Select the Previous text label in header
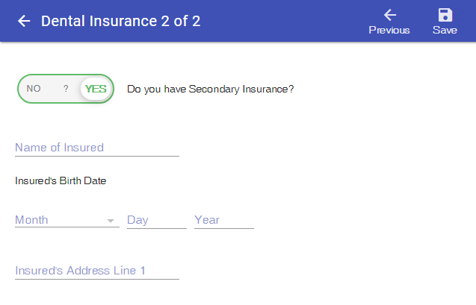The image size is (476, 305). click(389, 31)
